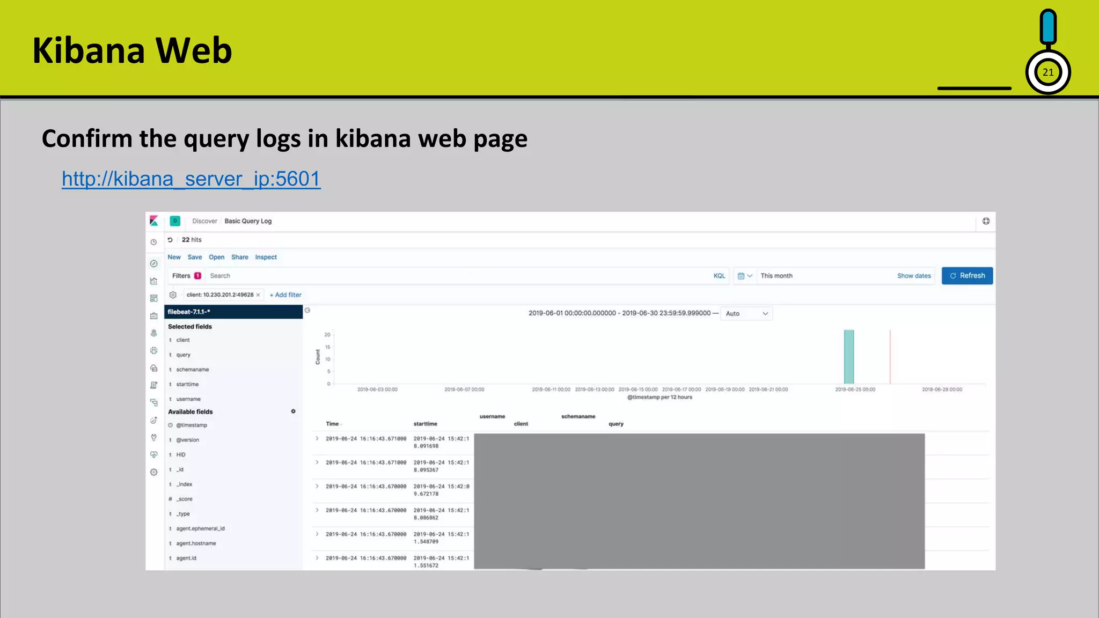Image resolution: width=1099 pixels, height=618 pixels.
Task: Open the filebeat-7.1.1-* index pattern selector
Action: 233,312
